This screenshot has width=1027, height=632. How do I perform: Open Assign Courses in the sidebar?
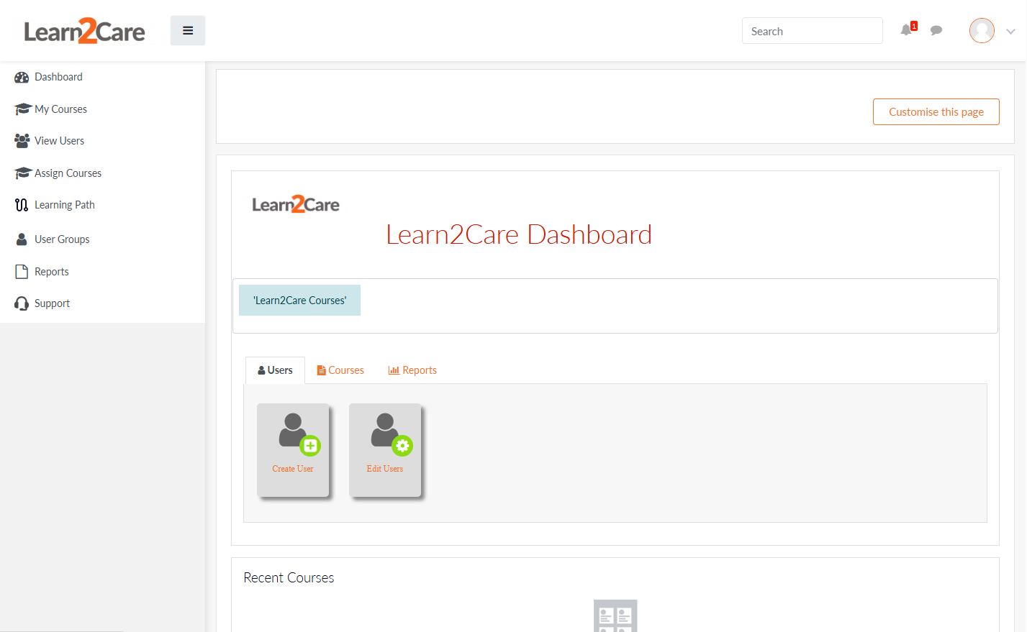coord(68,173)
